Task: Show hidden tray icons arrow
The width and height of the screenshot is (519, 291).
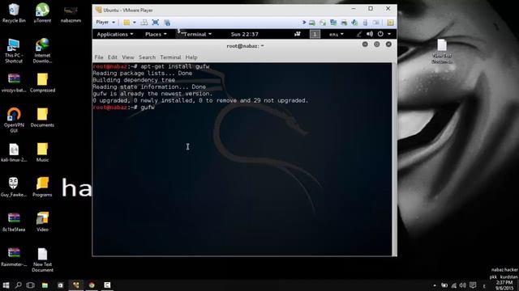Action: [435, 285]
